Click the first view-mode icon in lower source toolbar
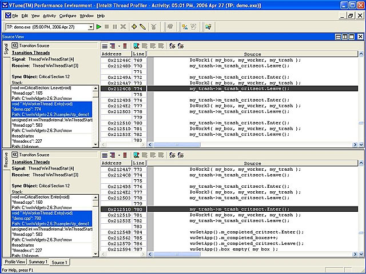366x274 pixels. [x=105, y=155]
